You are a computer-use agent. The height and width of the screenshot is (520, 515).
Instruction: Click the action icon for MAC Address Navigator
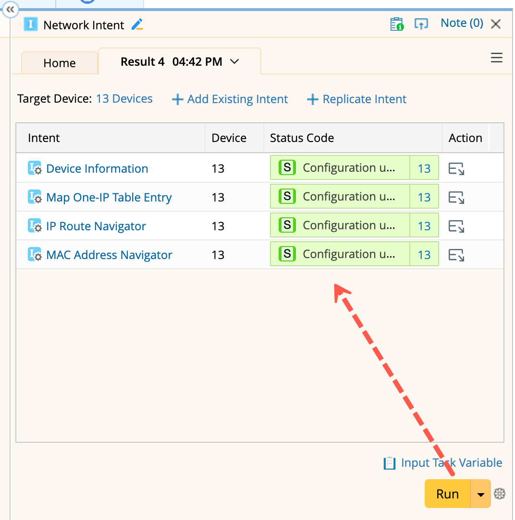[456, 255]
